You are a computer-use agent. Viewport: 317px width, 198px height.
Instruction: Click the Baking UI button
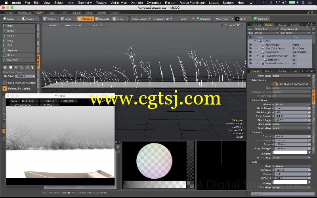[x=262, y=19]
